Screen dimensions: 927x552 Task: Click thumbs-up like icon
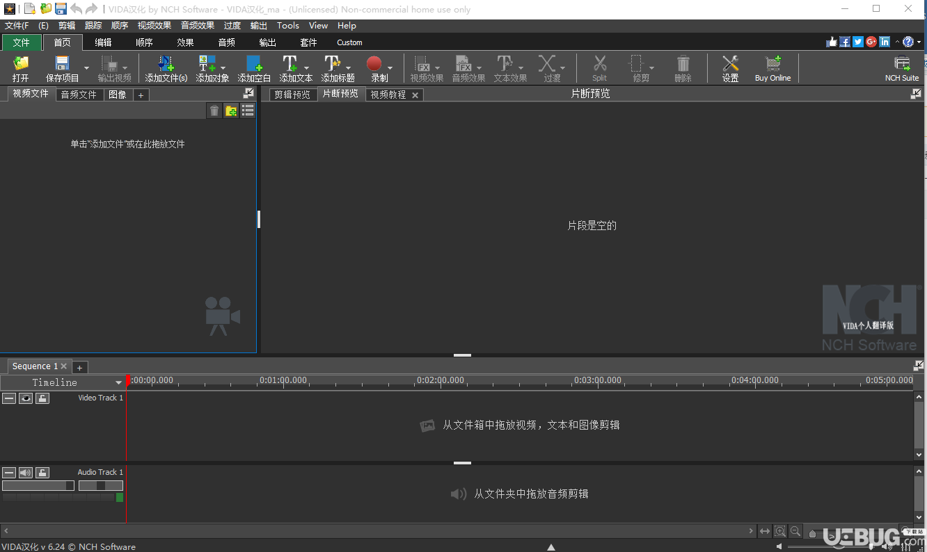click(832, 42)
